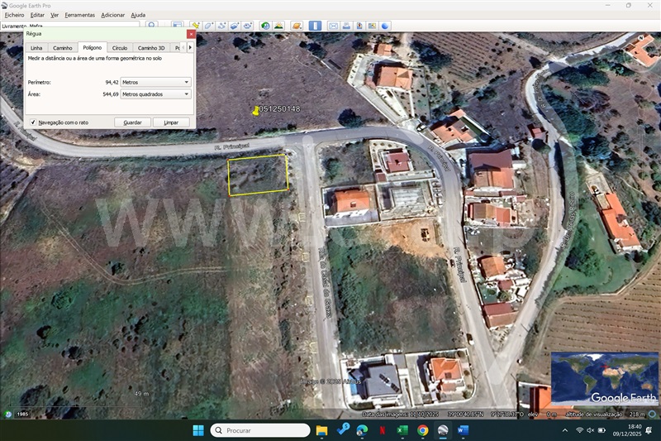Screen dimensions: 661x441
Task: Open the Ferramentas menu
Action: point(79,15)
